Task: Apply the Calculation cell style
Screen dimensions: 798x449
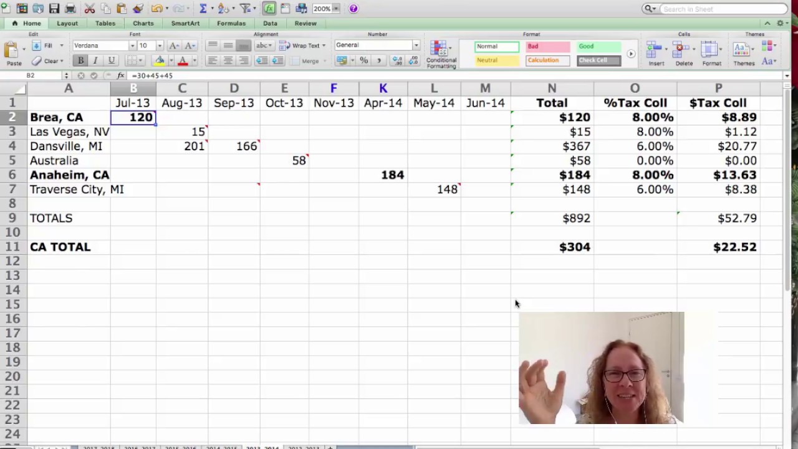Action: point(548,60)
